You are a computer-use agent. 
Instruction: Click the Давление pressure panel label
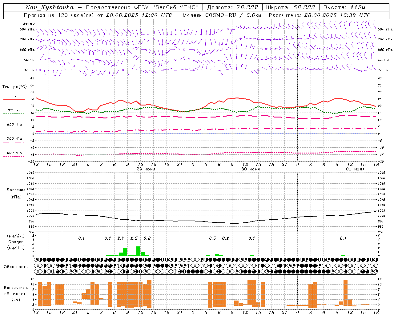coord(16,190)
